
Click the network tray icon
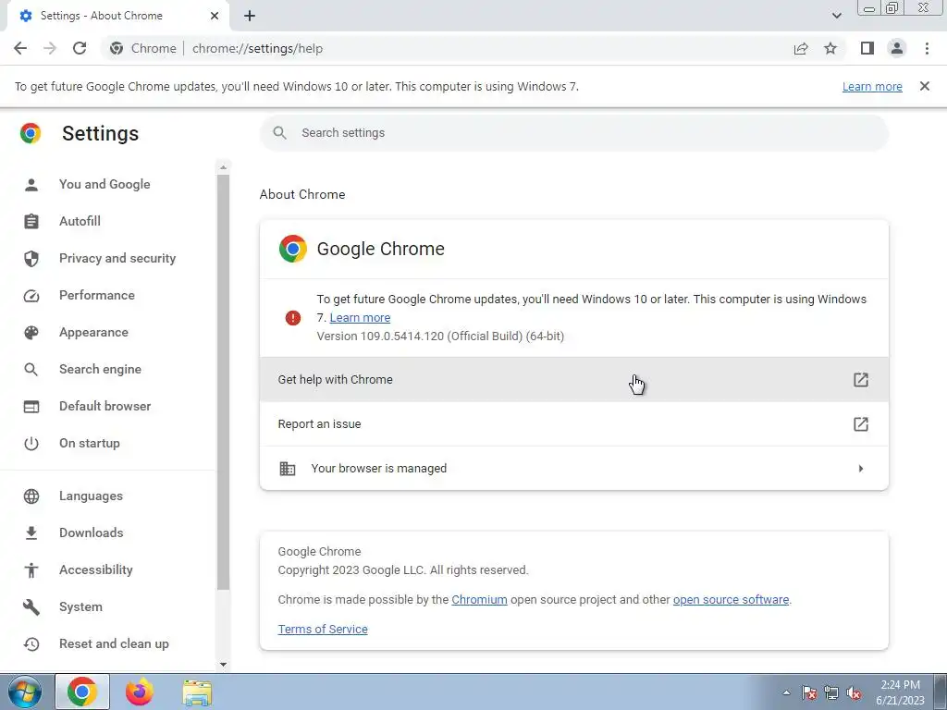[x=831, y=692]
